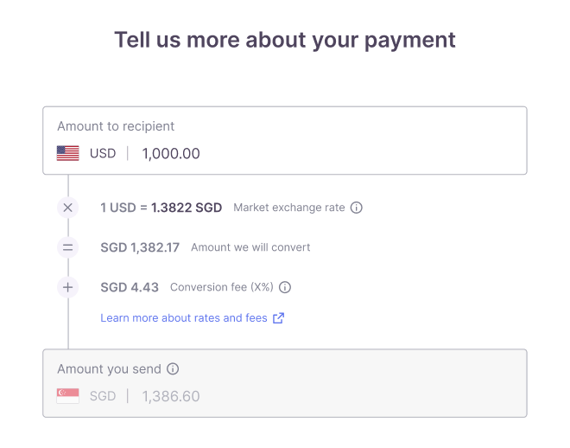Click the plus symbol circle icon
570x448 pixels.
tap(68, 287)
